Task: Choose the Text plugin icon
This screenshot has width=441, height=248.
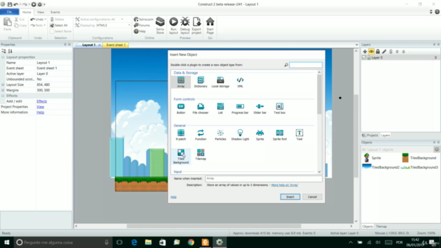Action: [299, 135]
